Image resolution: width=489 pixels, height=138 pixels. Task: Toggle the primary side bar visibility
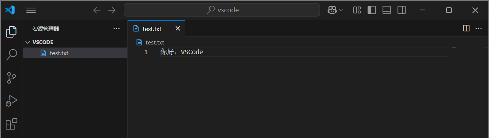tap(372, 10)
